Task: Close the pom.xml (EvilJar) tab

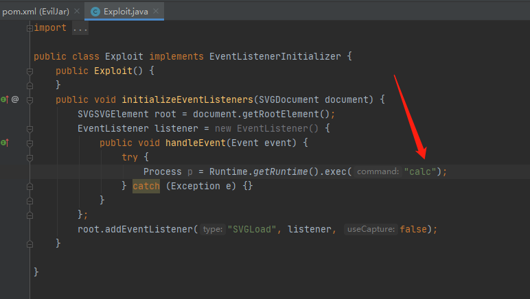Action: [77, 11]
